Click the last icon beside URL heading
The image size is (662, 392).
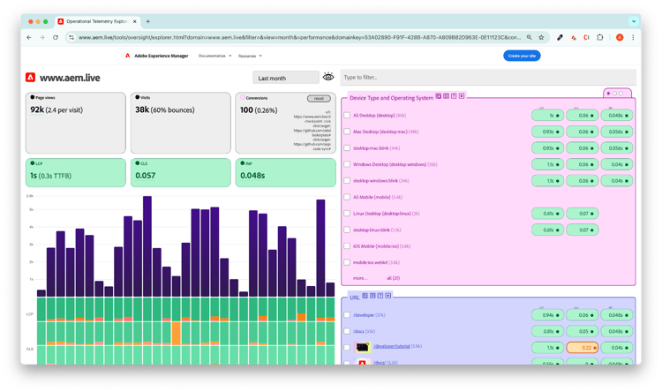pyautogui.click(x=389, y=296)
